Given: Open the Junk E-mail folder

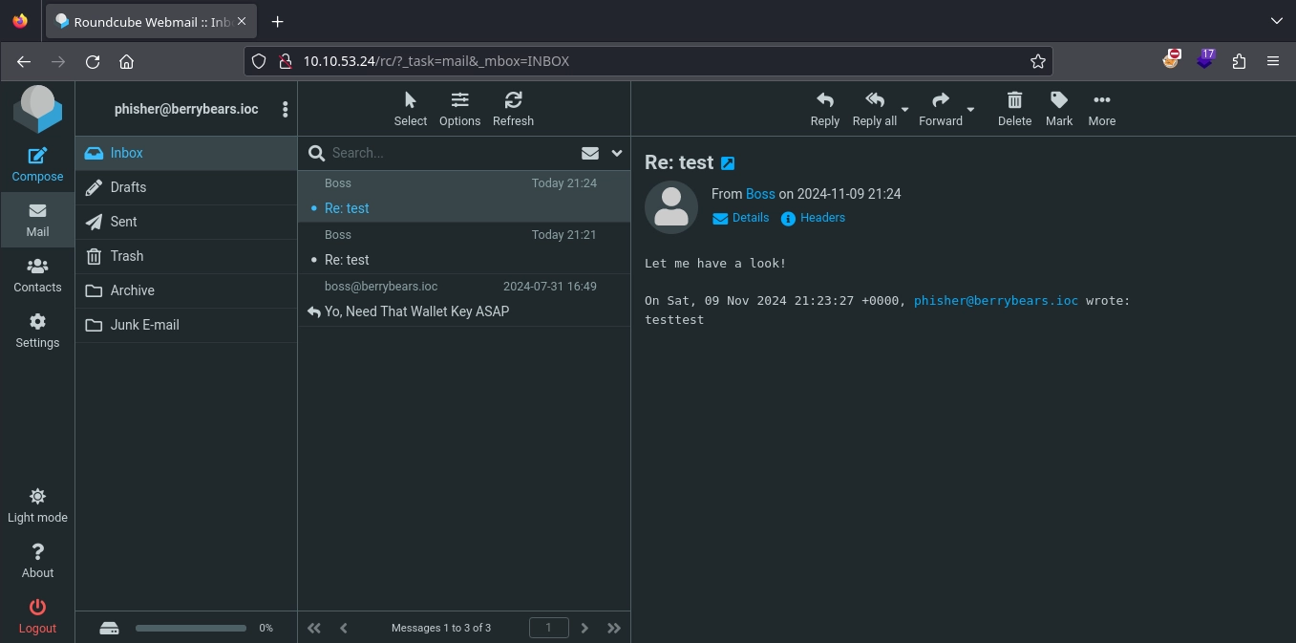Looking at the screenshot, I should (144, 325).
